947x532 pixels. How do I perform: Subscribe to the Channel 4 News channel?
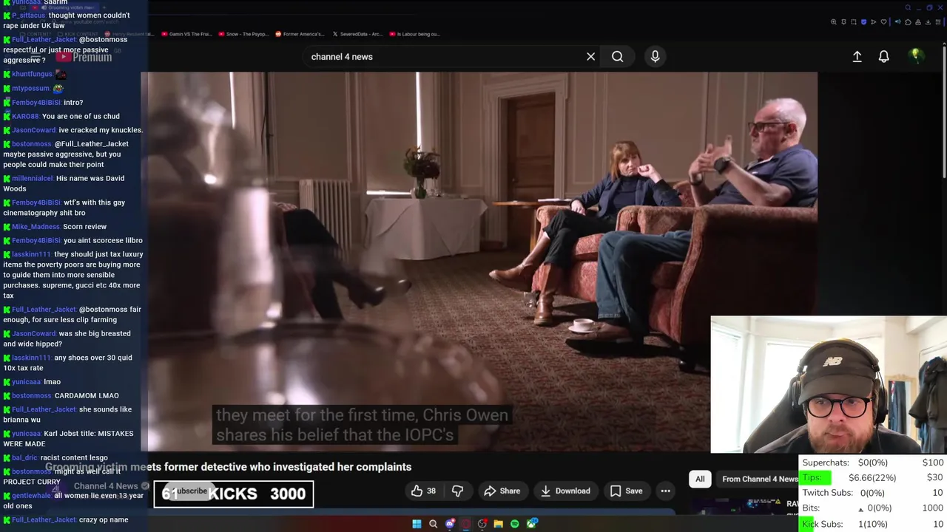(x=192, y=491)
